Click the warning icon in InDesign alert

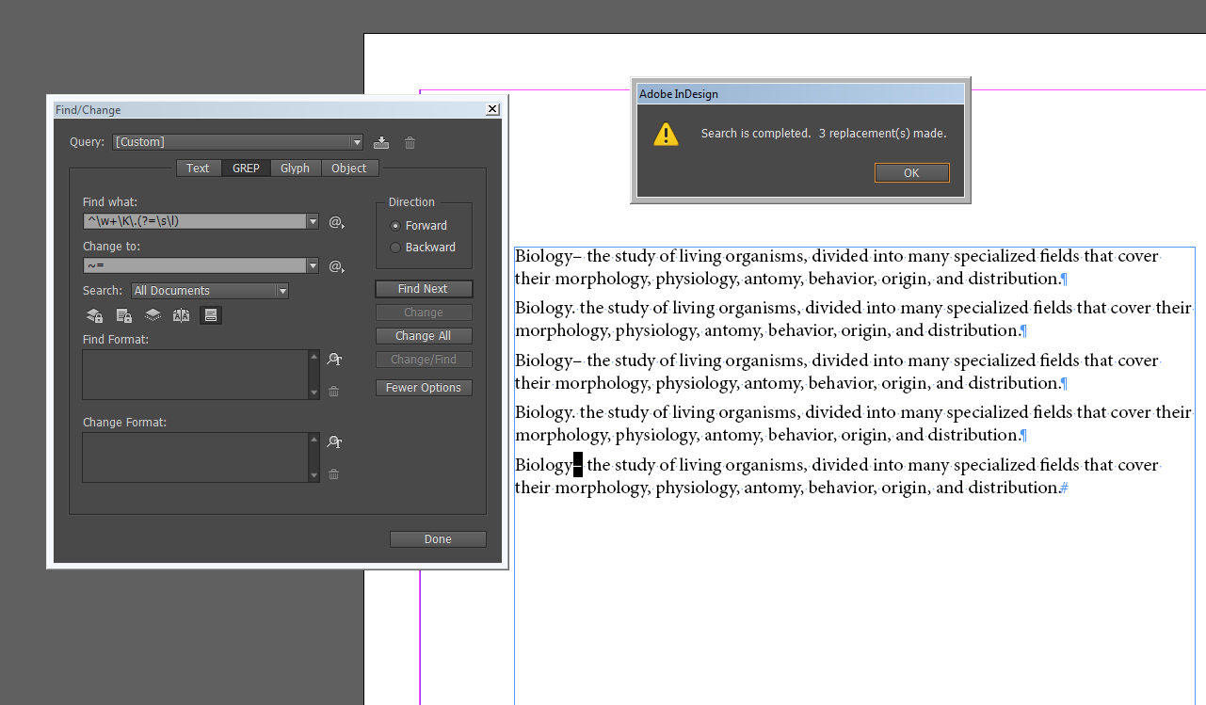pos(667,135)
